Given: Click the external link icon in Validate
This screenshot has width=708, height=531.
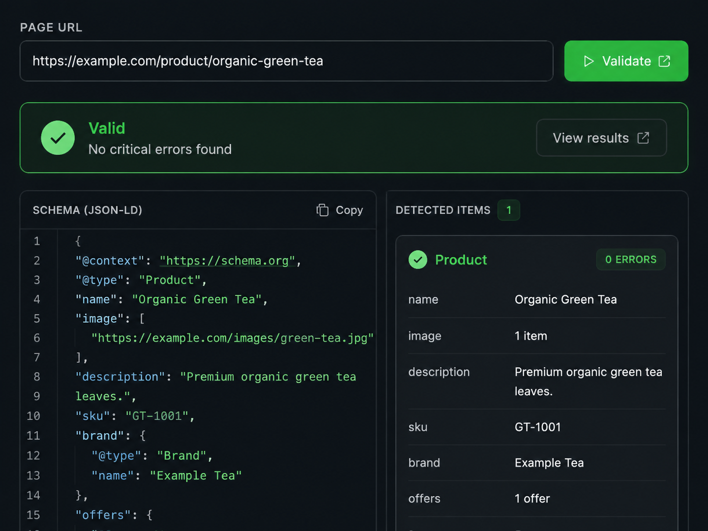Looking at the screenshot, I should [664, 61].
